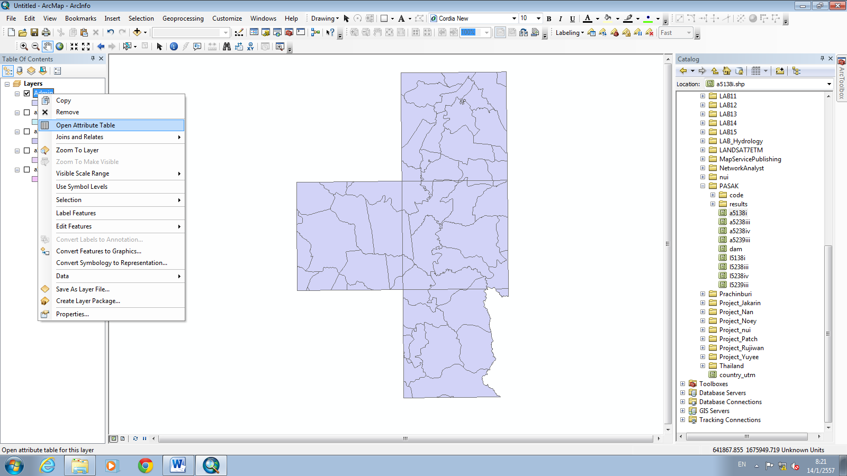Open the Customize menu
847x476 pixels.
coord(227,19)
